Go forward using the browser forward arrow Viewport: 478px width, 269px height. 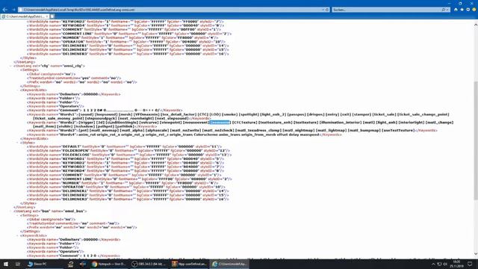[13, 10]
